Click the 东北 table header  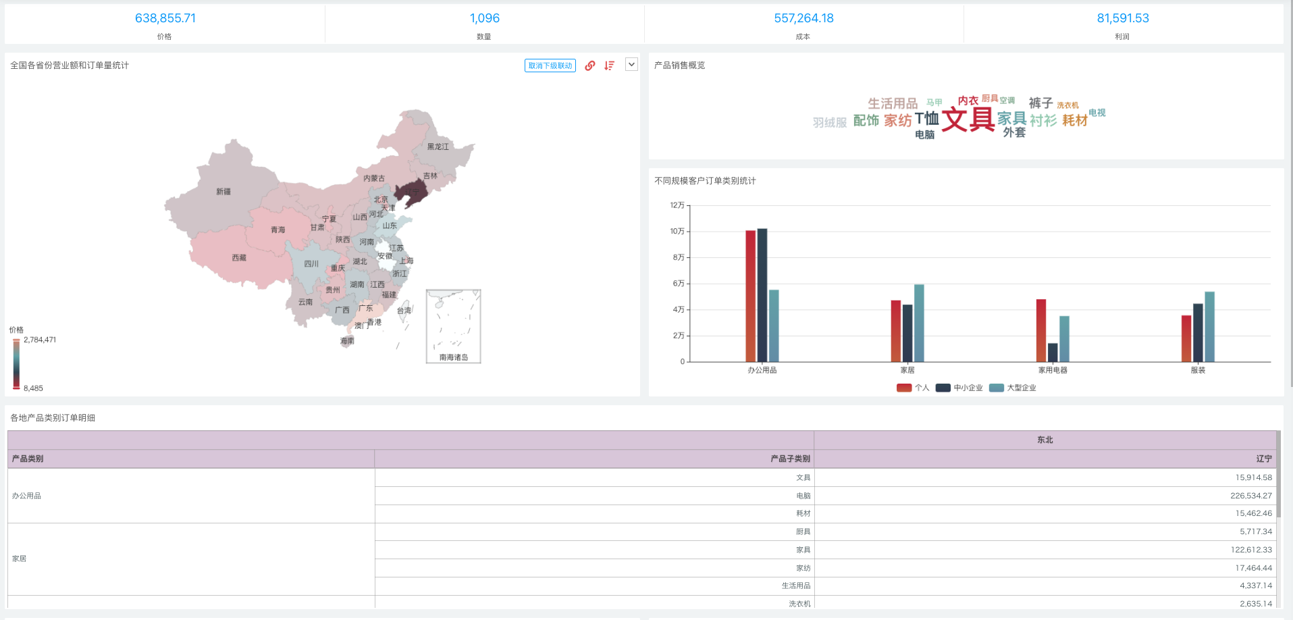1045,440
